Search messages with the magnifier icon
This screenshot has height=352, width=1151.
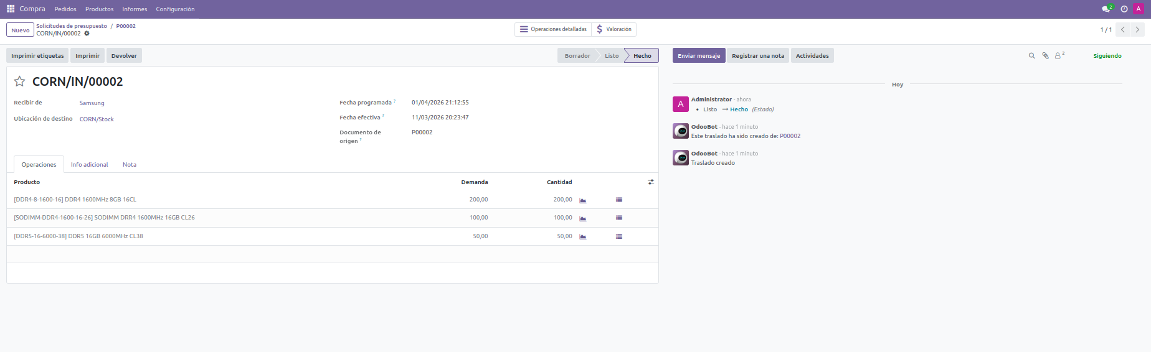[x=1031, y=56]
